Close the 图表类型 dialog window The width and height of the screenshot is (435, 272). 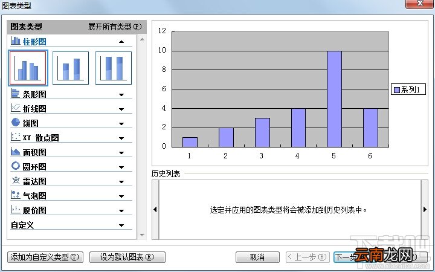[x=420, y=4]
